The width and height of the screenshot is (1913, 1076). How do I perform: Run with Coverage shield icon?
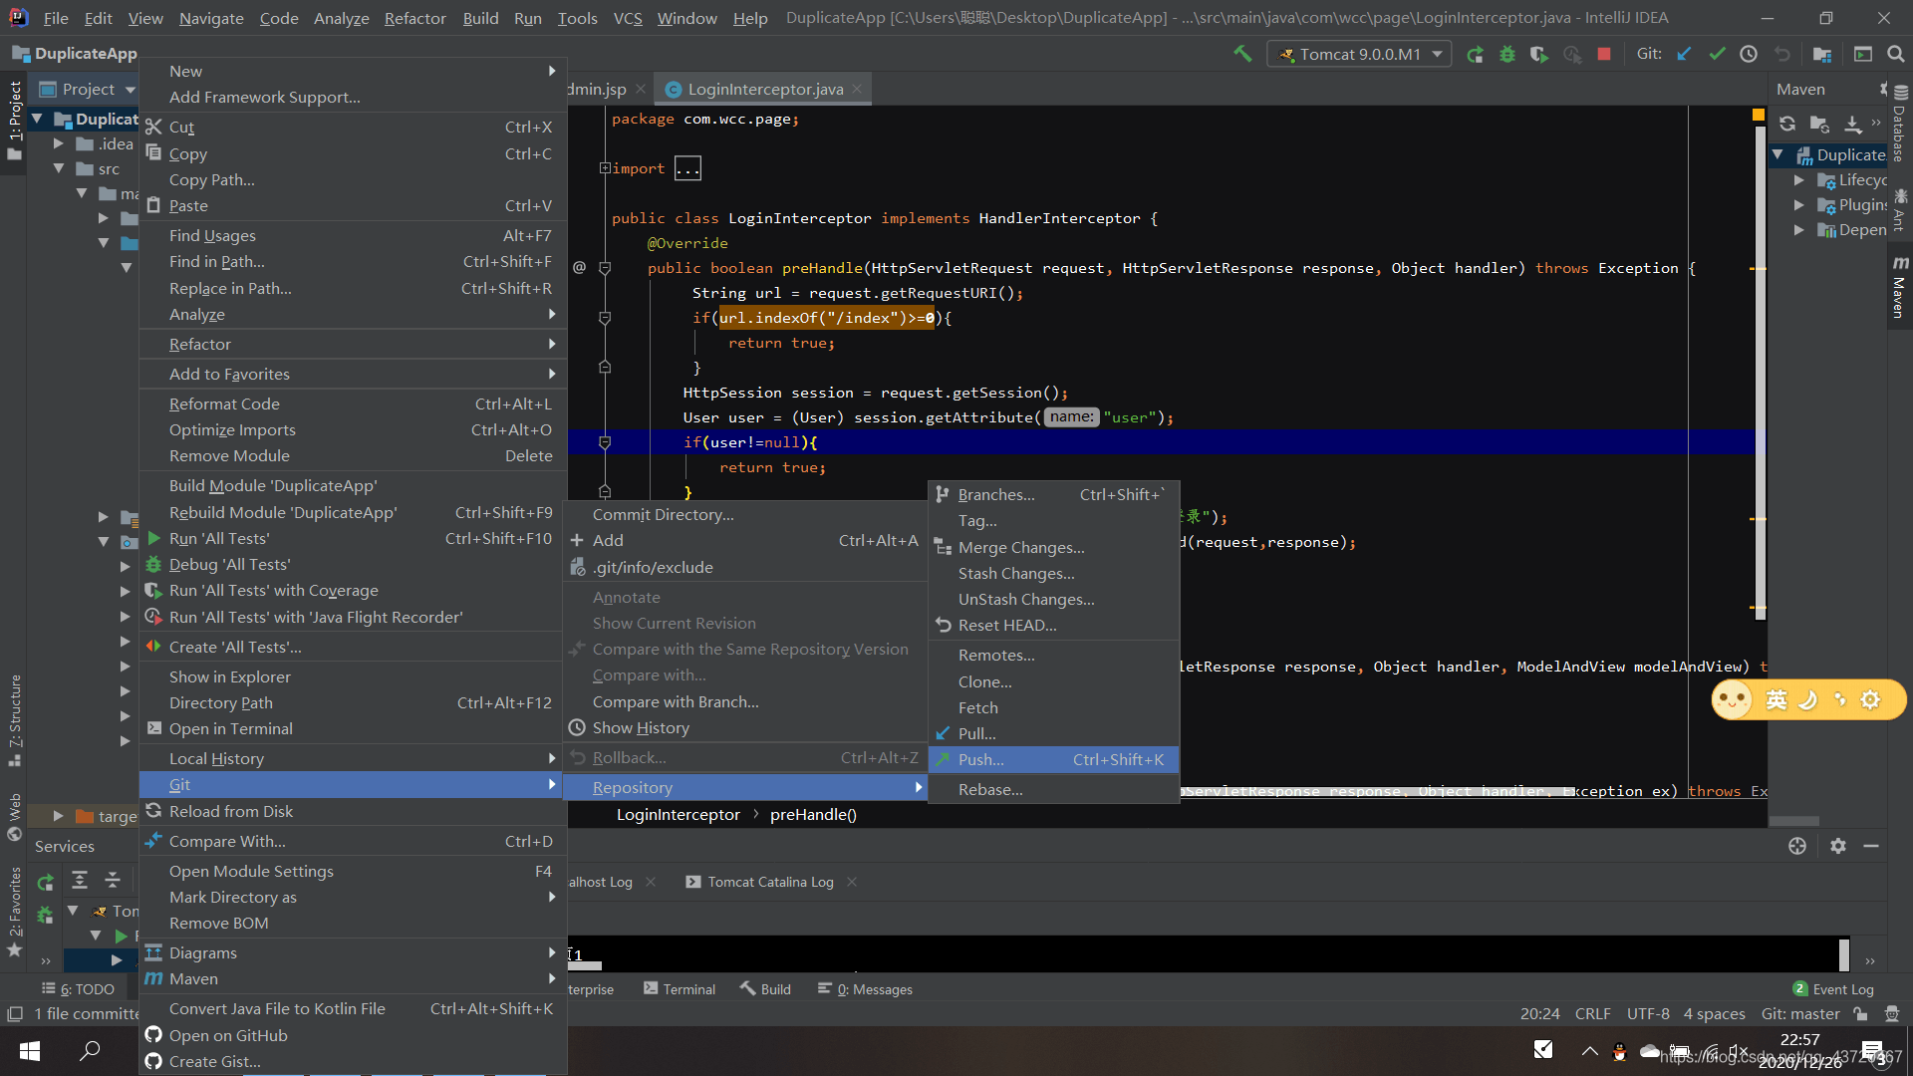(x=1539, y=54)
